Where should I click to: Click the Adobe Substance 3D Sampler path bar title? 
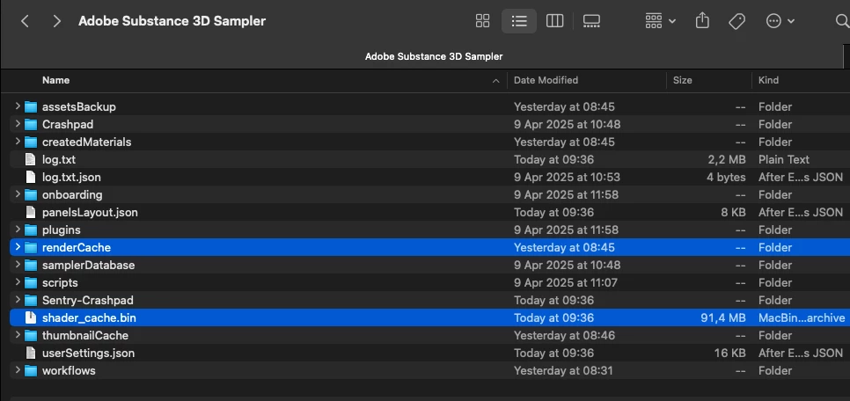[x=434, y=56]
